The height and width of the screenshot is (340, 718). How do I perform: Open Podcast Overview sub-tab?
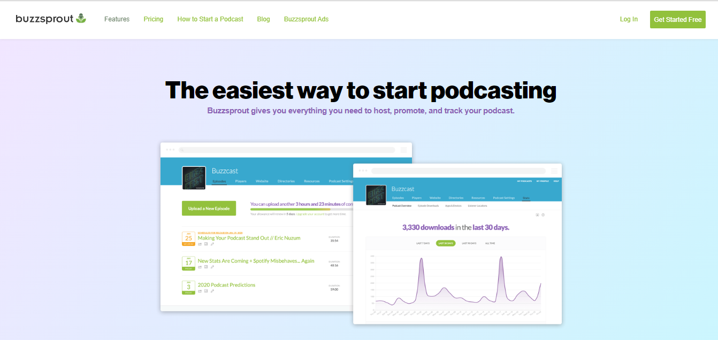click(x=402, y=206)
